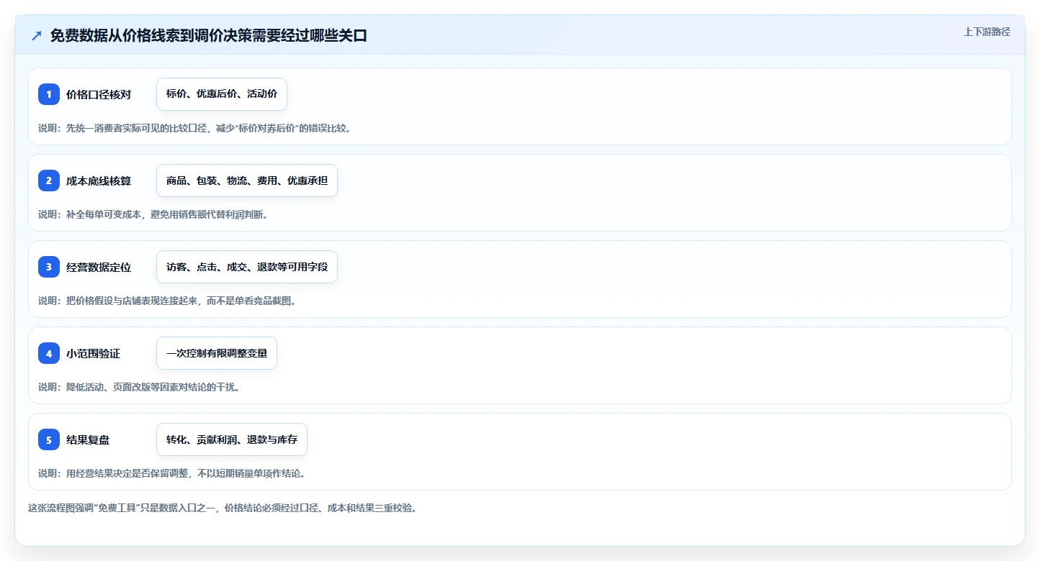Click the 上下游路径 label
This screenshot has width=1040, height=561.
click(x=987, y=32)
